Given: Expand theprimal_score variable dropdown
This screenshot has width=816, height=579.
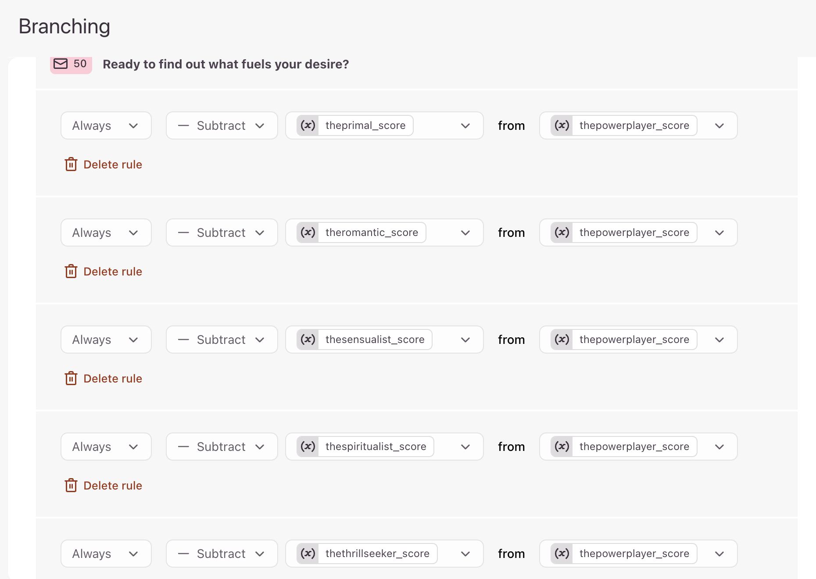Looking at the screenshot, I should tap(465, 125).
